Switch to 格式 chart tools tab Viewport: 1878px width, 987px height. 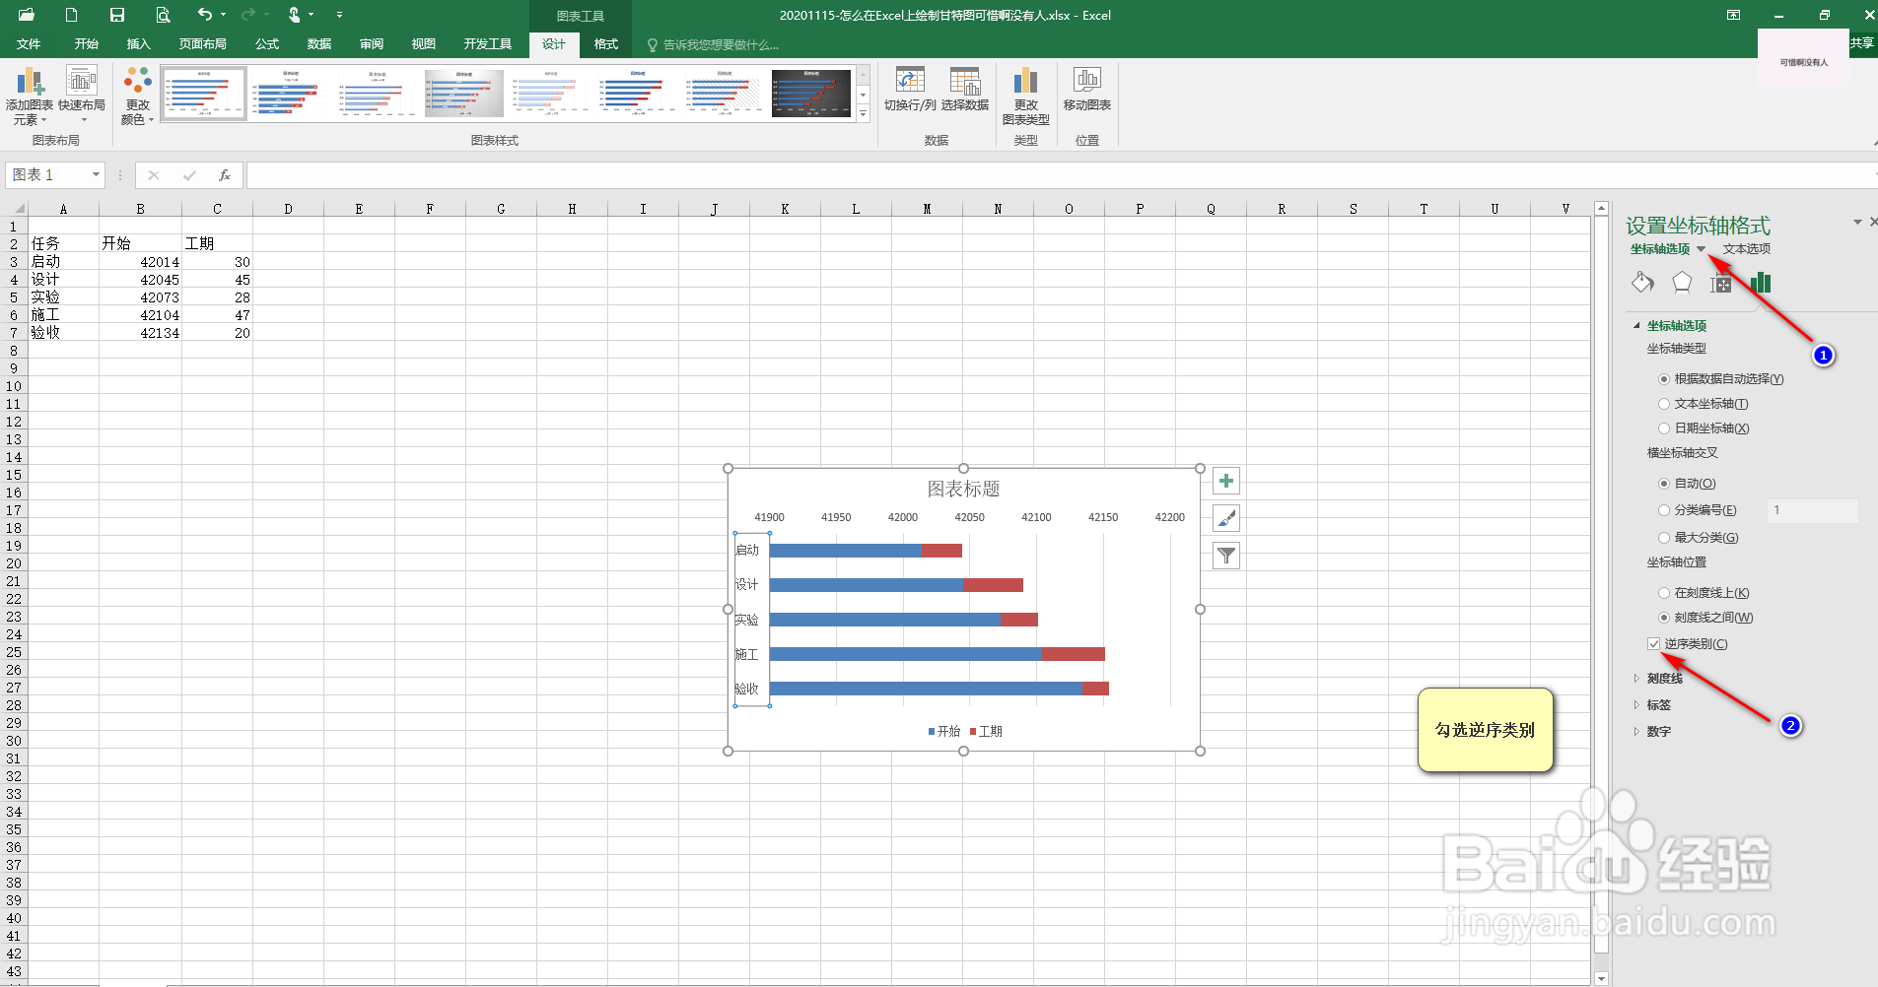[605, 44]
